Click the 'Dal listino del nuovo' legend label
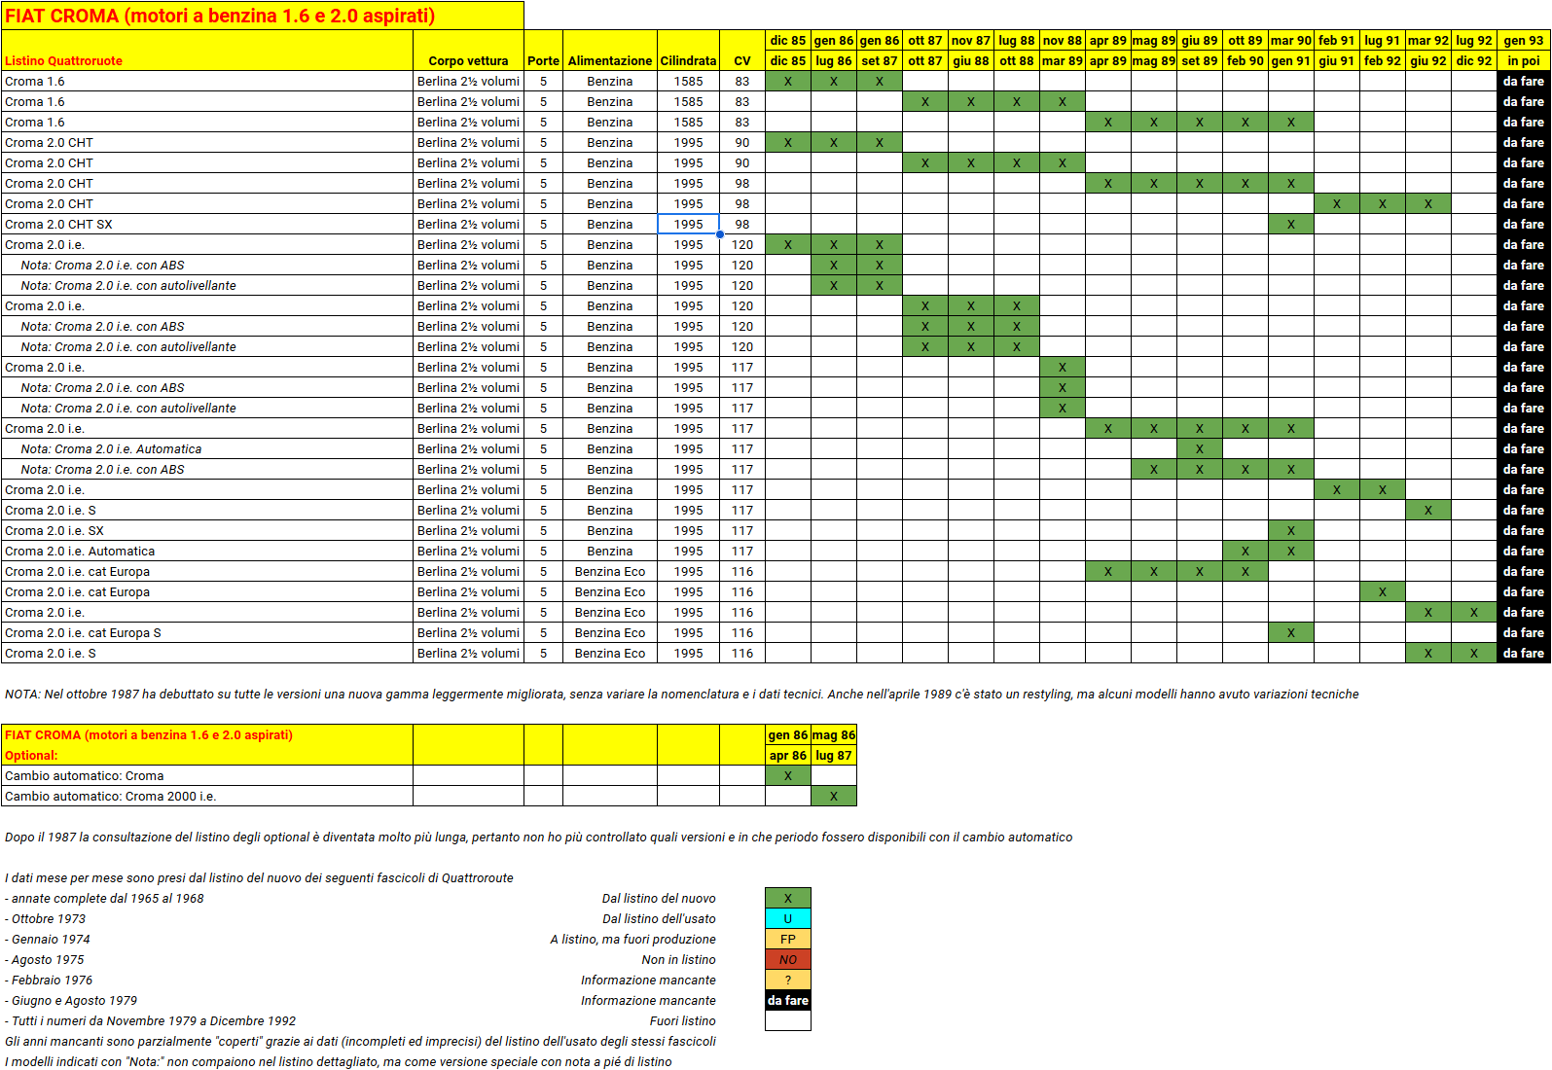This screenshot has width=1552, height=1070. point(659,898)
